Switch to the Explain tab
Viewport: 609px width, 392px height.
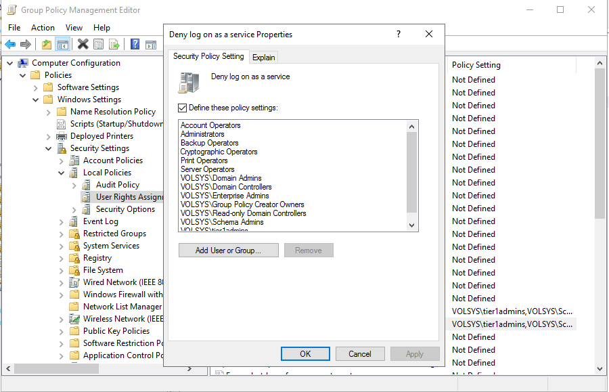tap(264, 58)
